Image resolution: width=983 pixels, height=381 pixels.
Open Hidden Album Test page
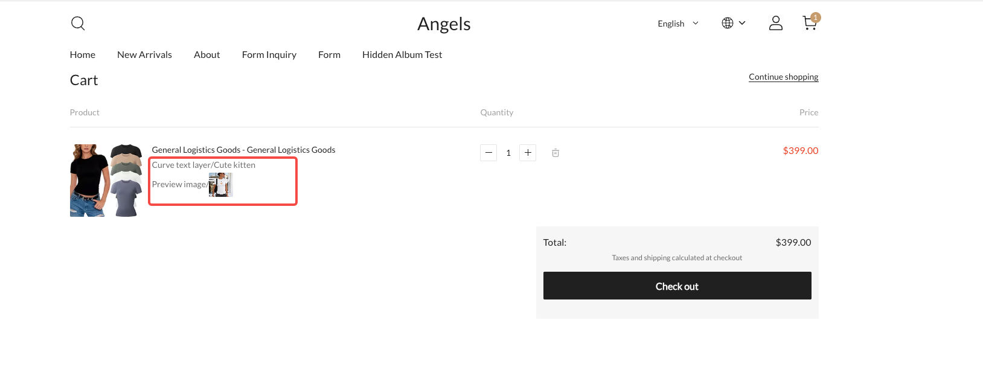pos(402,54)
